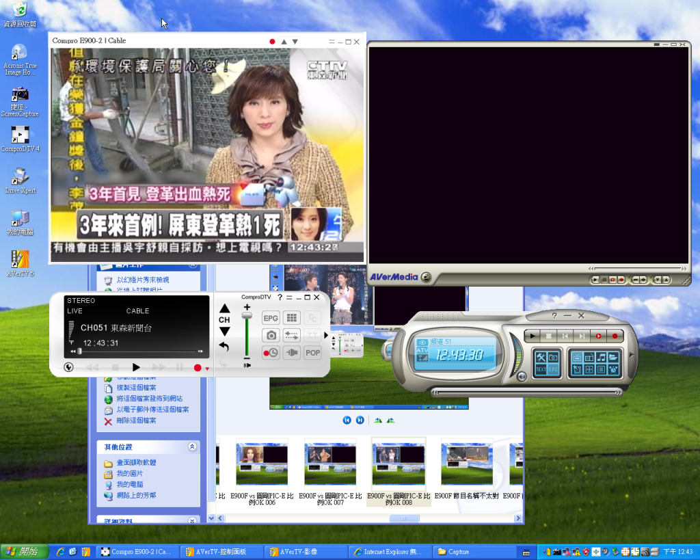Capture snapshot with the AVerTV camera icon
Viewport: 700px width, 560px height.
[x=553, y=357]
